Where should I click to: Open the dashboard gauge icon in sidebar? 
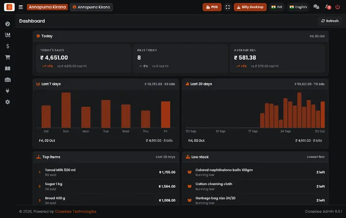(x=8, y=24)
